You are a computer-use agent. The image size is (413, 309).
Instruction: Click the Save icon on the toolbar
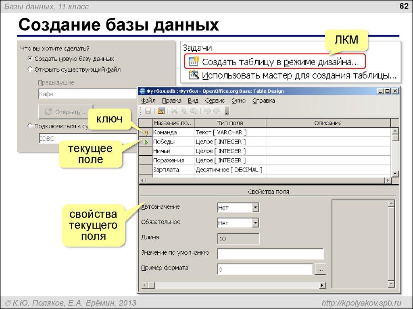click(x=148, y=110)
